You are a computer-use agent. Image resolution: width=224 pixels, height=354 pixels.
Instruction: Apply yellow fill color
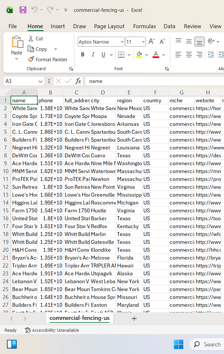(139, 54)
